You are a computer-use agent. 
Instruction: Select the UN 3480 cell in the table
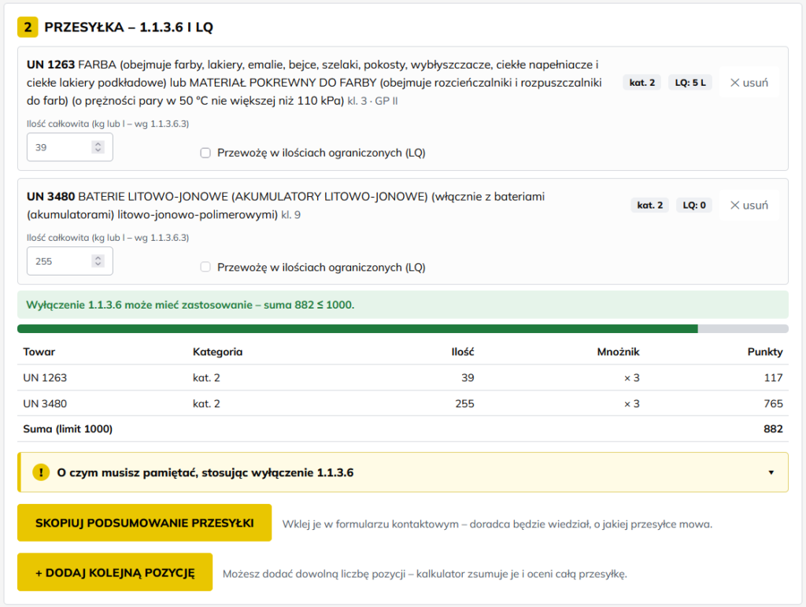click(x=45, y=403)
